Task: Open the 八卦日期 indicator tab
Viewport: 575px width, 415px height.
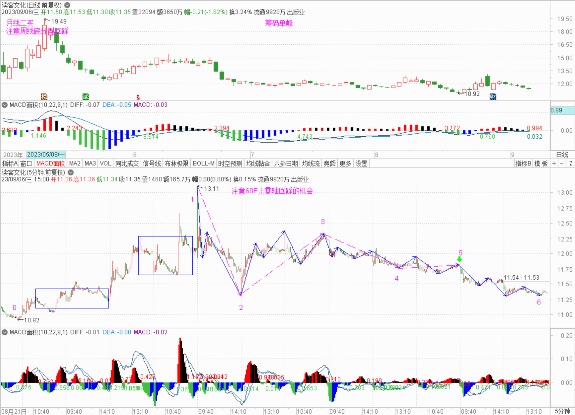Action: [x=286, y=163]
